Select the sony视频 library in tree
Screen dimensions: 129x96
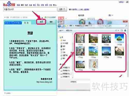[x=64, y=43]
